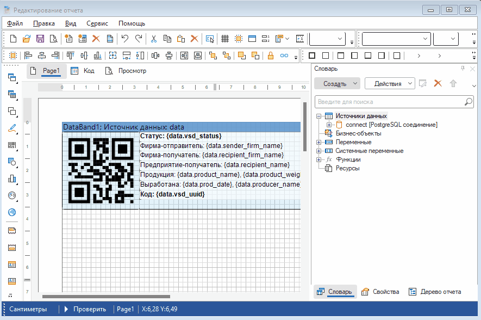The image size is (481, 320).
Task: Lock the selected component with padlock icon
Action: click(x=271, y=56)
